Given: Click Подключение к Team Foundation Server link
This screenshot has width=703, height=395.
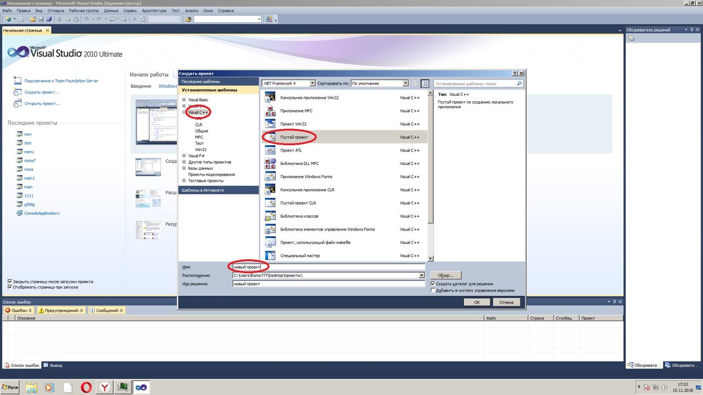Looking at the screenshot, I should [62, 81].
